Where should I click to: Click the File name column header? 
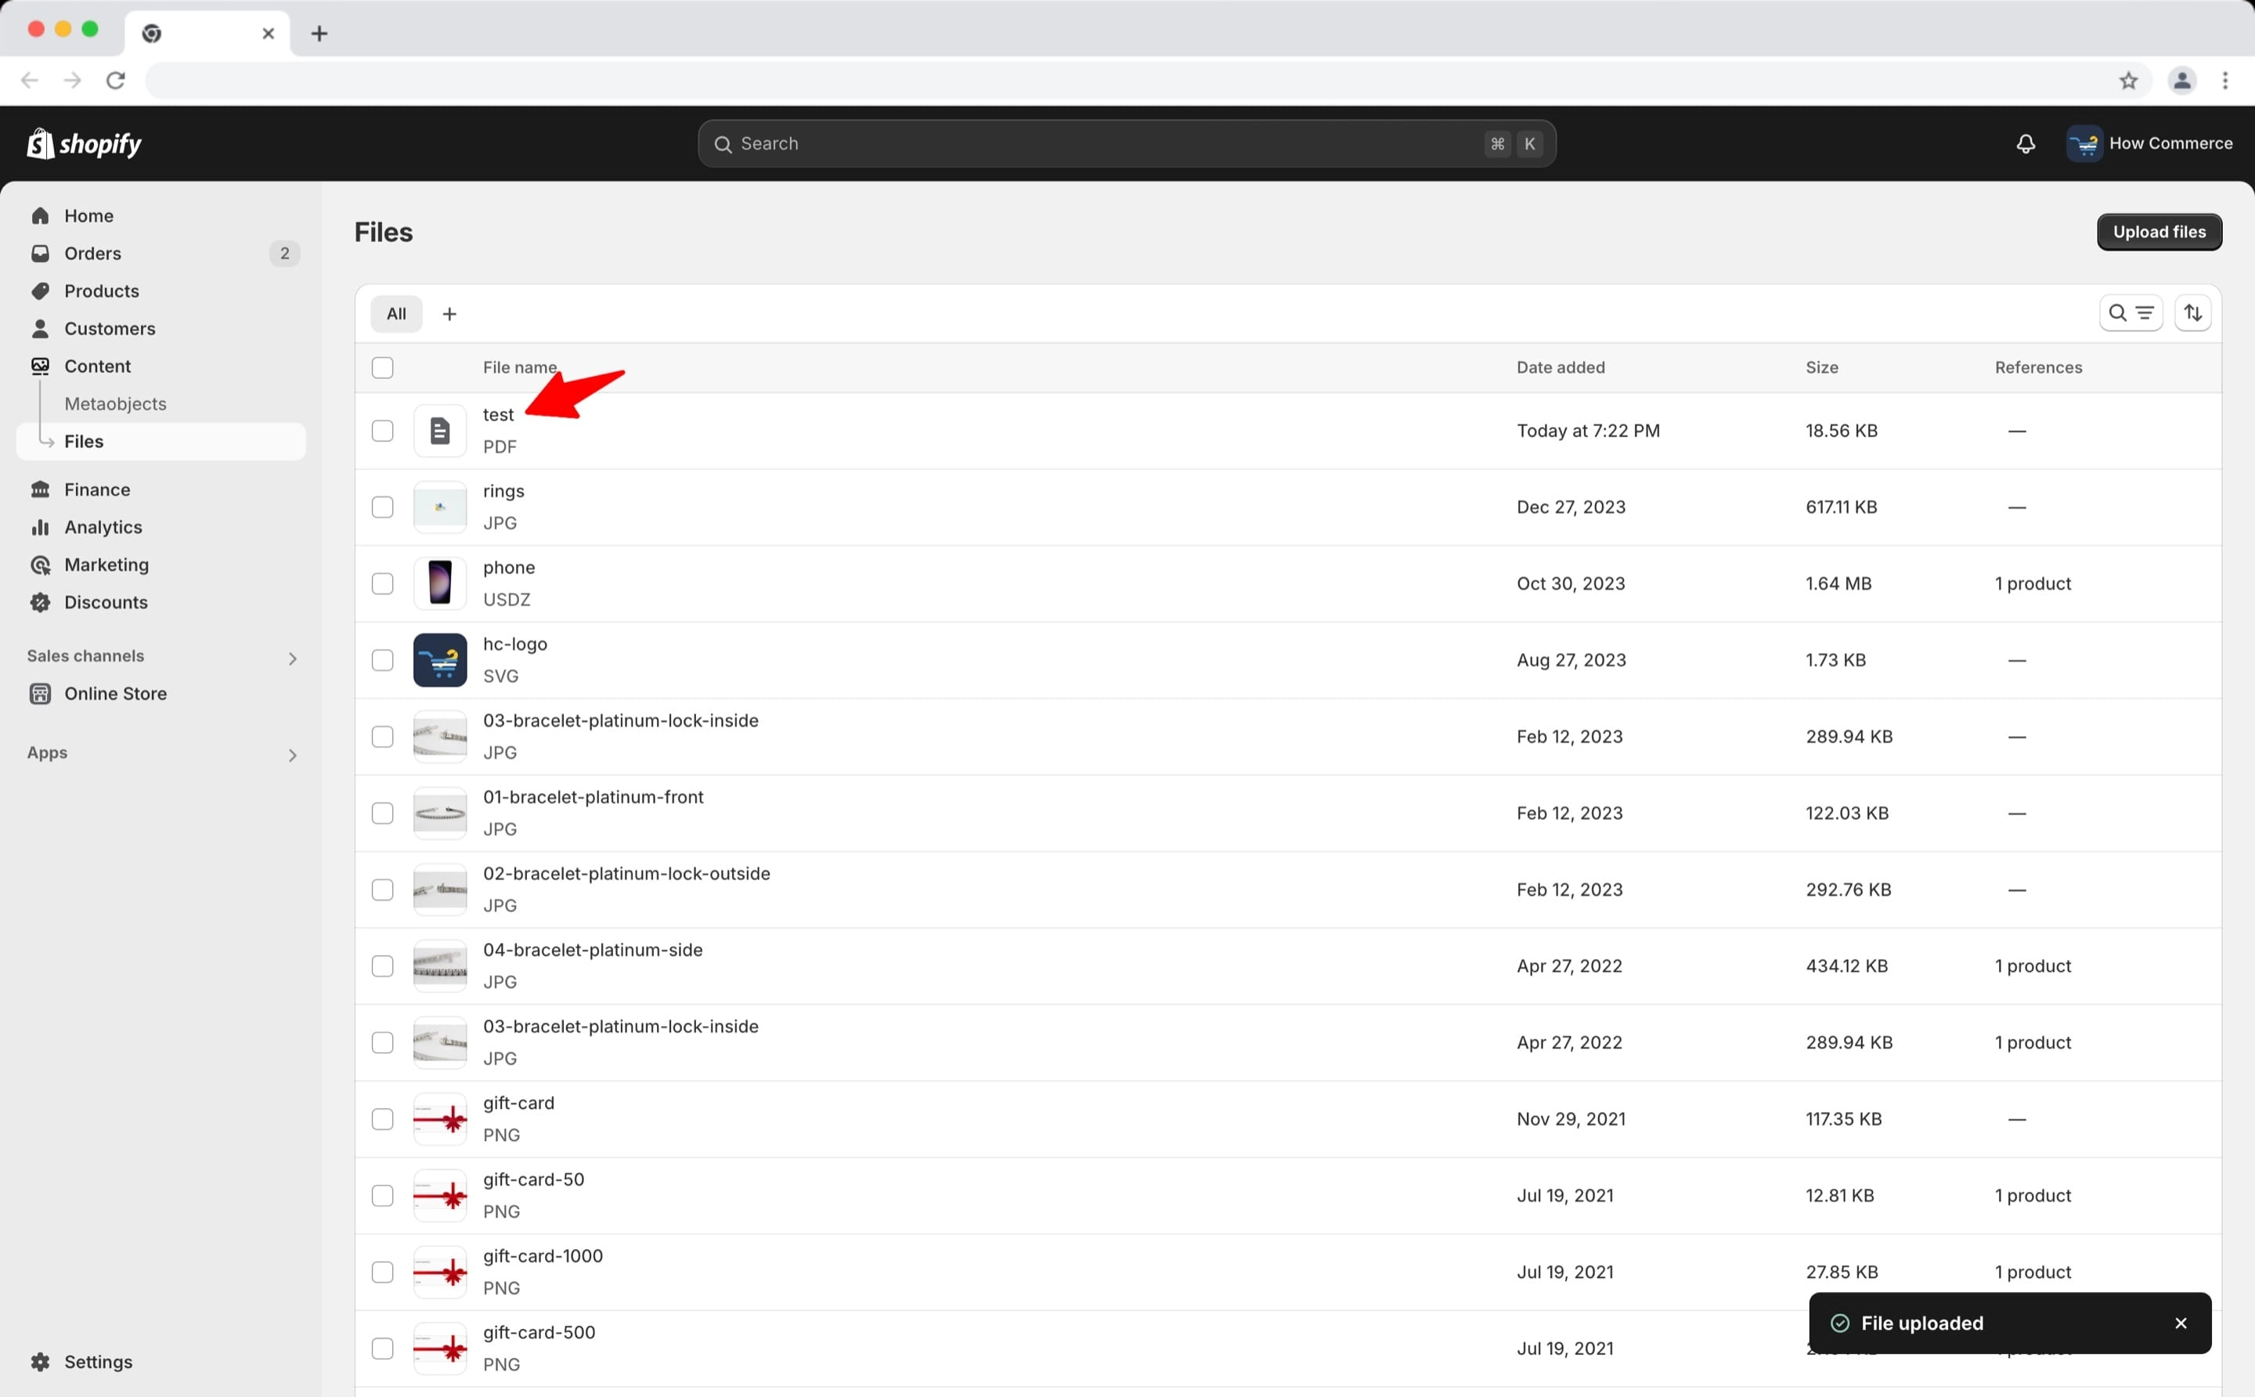click(519, 368)
